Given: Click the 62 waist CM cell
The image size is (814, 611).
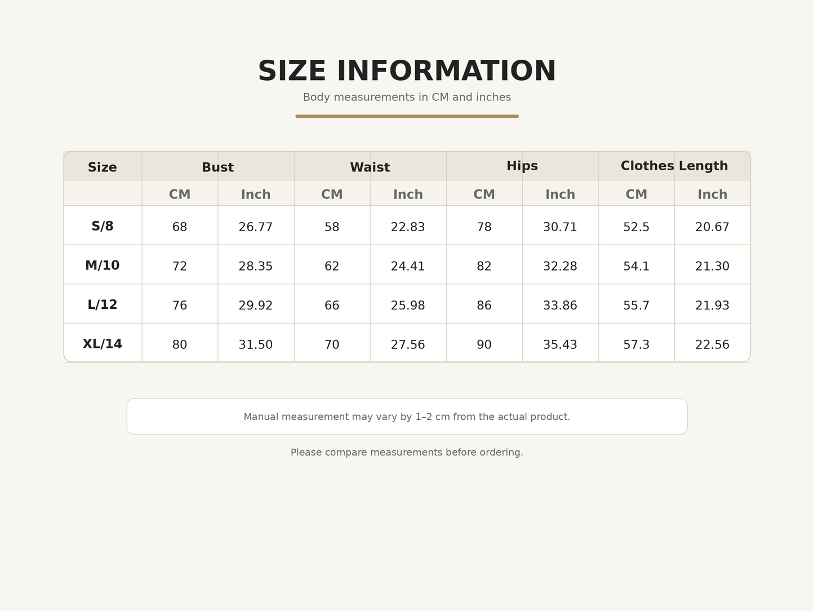Looking at the screenshot, I should (332, 266).
